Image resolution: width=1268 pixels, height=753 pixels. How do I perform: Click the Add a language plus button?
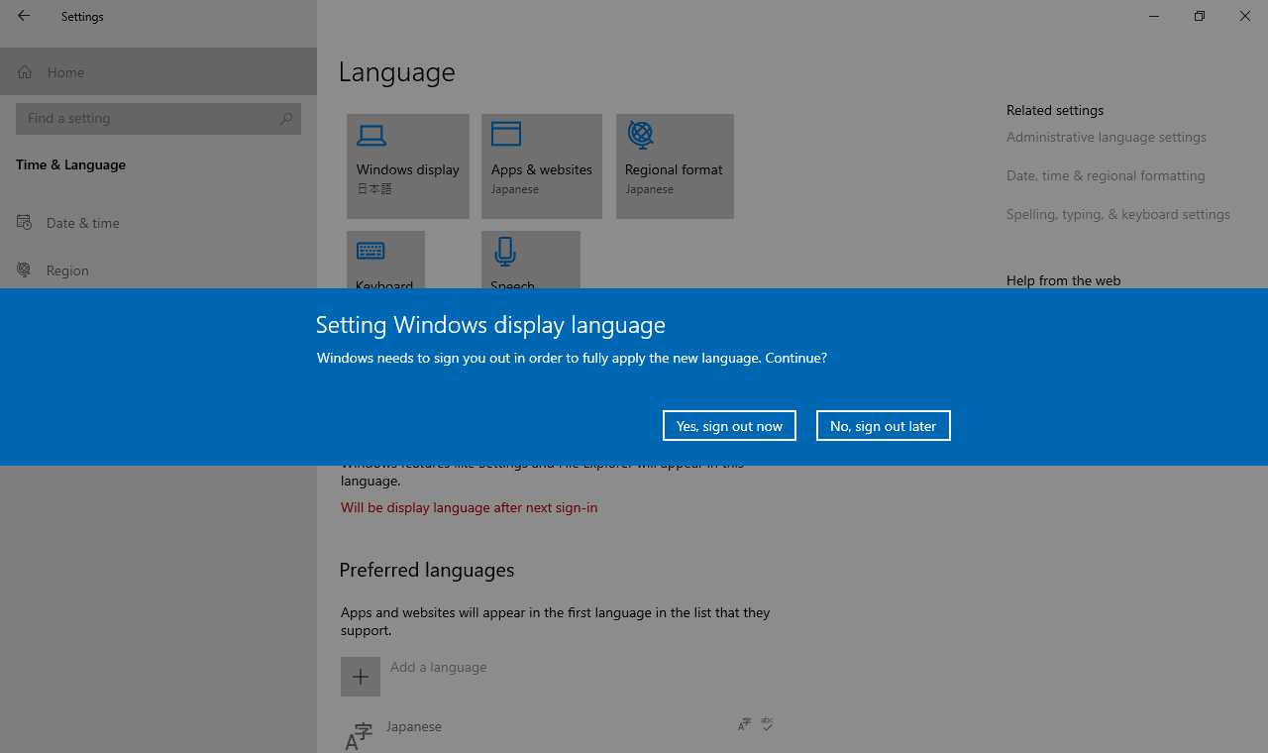(361, 677)
